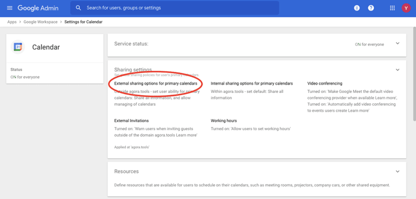Open Internal sharing options for primary calendars
Image resolution: width=416 pixels, height=199 pixels.
(252, 83)
